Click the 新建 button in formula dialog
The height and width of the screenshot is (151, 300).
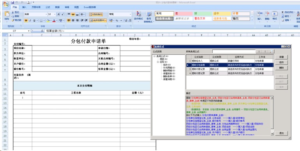point(281,57)
